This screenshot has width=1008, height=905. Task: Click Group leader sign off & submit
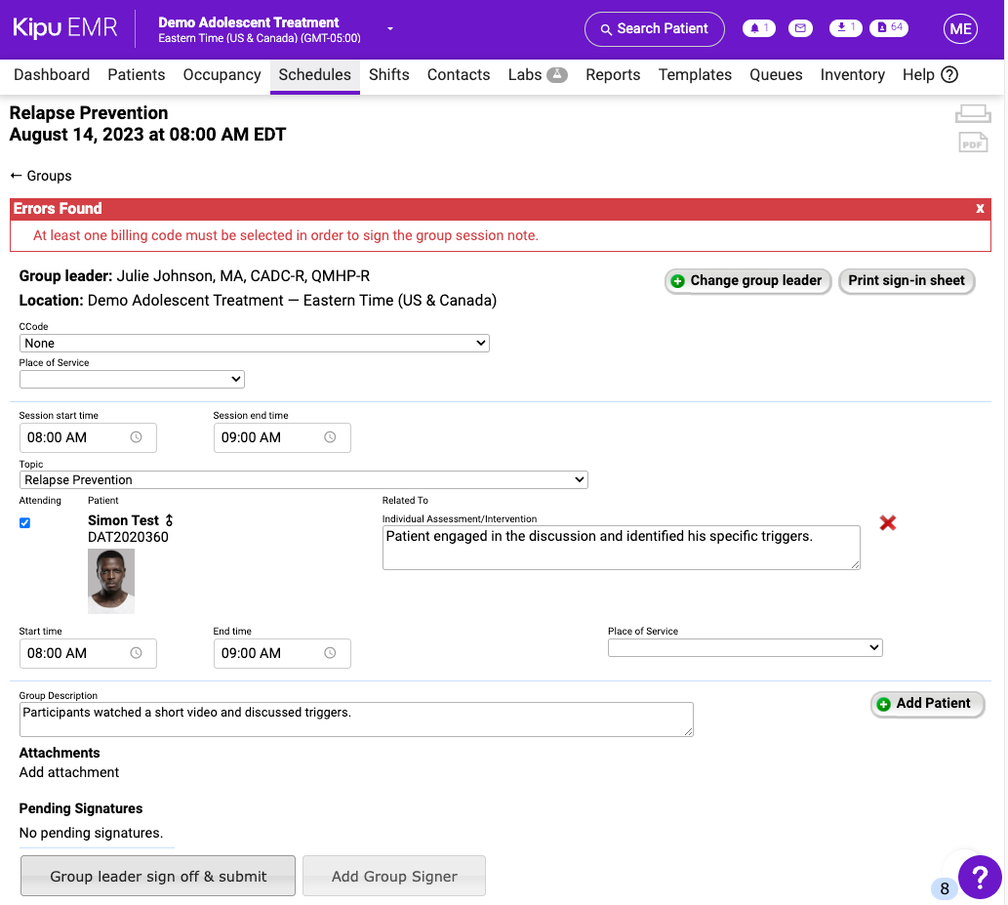[158, 877]
